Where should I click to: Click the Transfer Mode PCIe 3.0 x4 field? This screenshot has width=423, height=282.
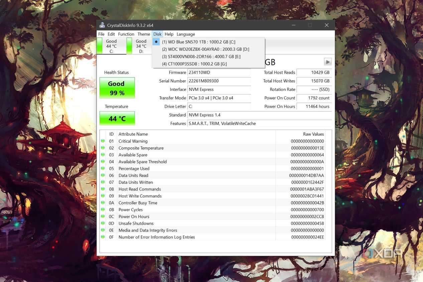[219, 98]
